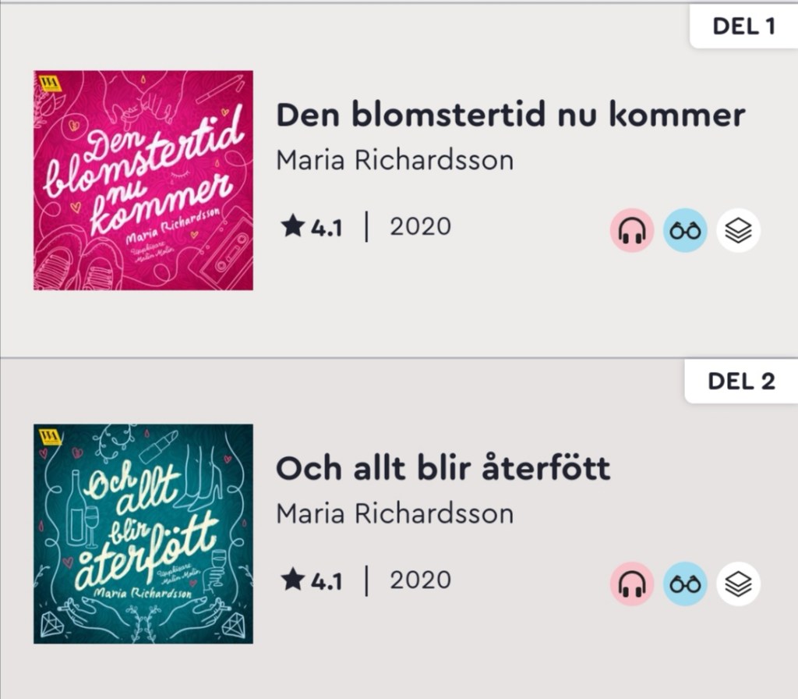
Task: Open the title Och allt blir återfött
Action: [x=443, y=468]
